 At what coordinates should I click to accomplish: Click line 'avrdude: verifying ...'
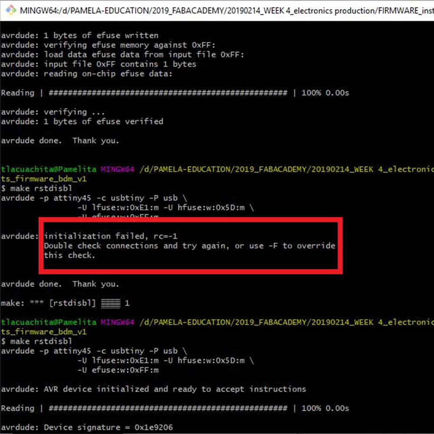pos(53,112)
